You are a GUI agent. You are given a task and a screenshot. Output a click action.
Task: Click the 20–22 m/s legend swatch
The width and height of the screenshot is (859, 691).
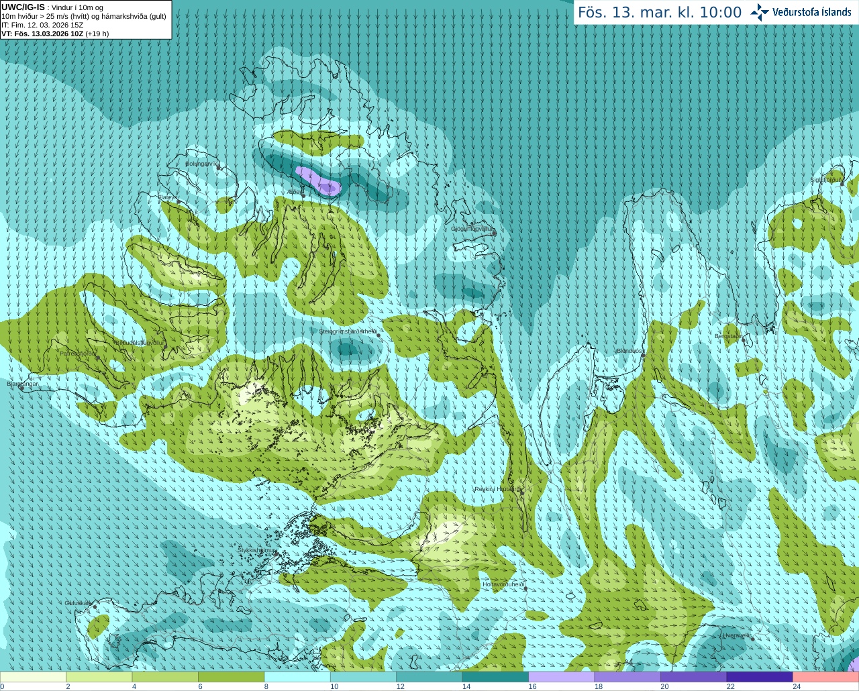pyautogui.click(x=694, y=677)
